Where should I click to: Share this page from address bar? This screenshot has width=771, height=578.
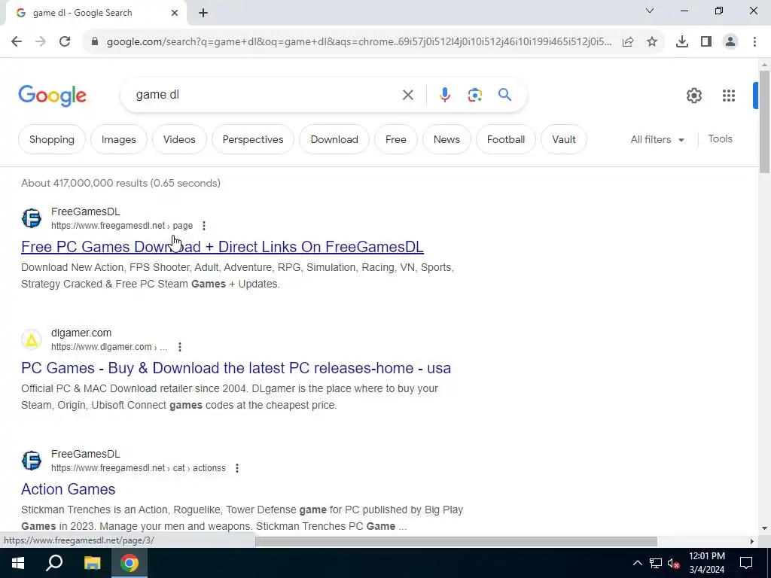[x=628, y=42]
